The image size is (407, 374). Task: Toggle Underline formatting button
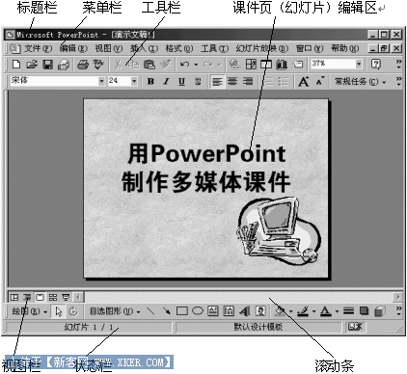pyautogui.click(x=181, y=82)
